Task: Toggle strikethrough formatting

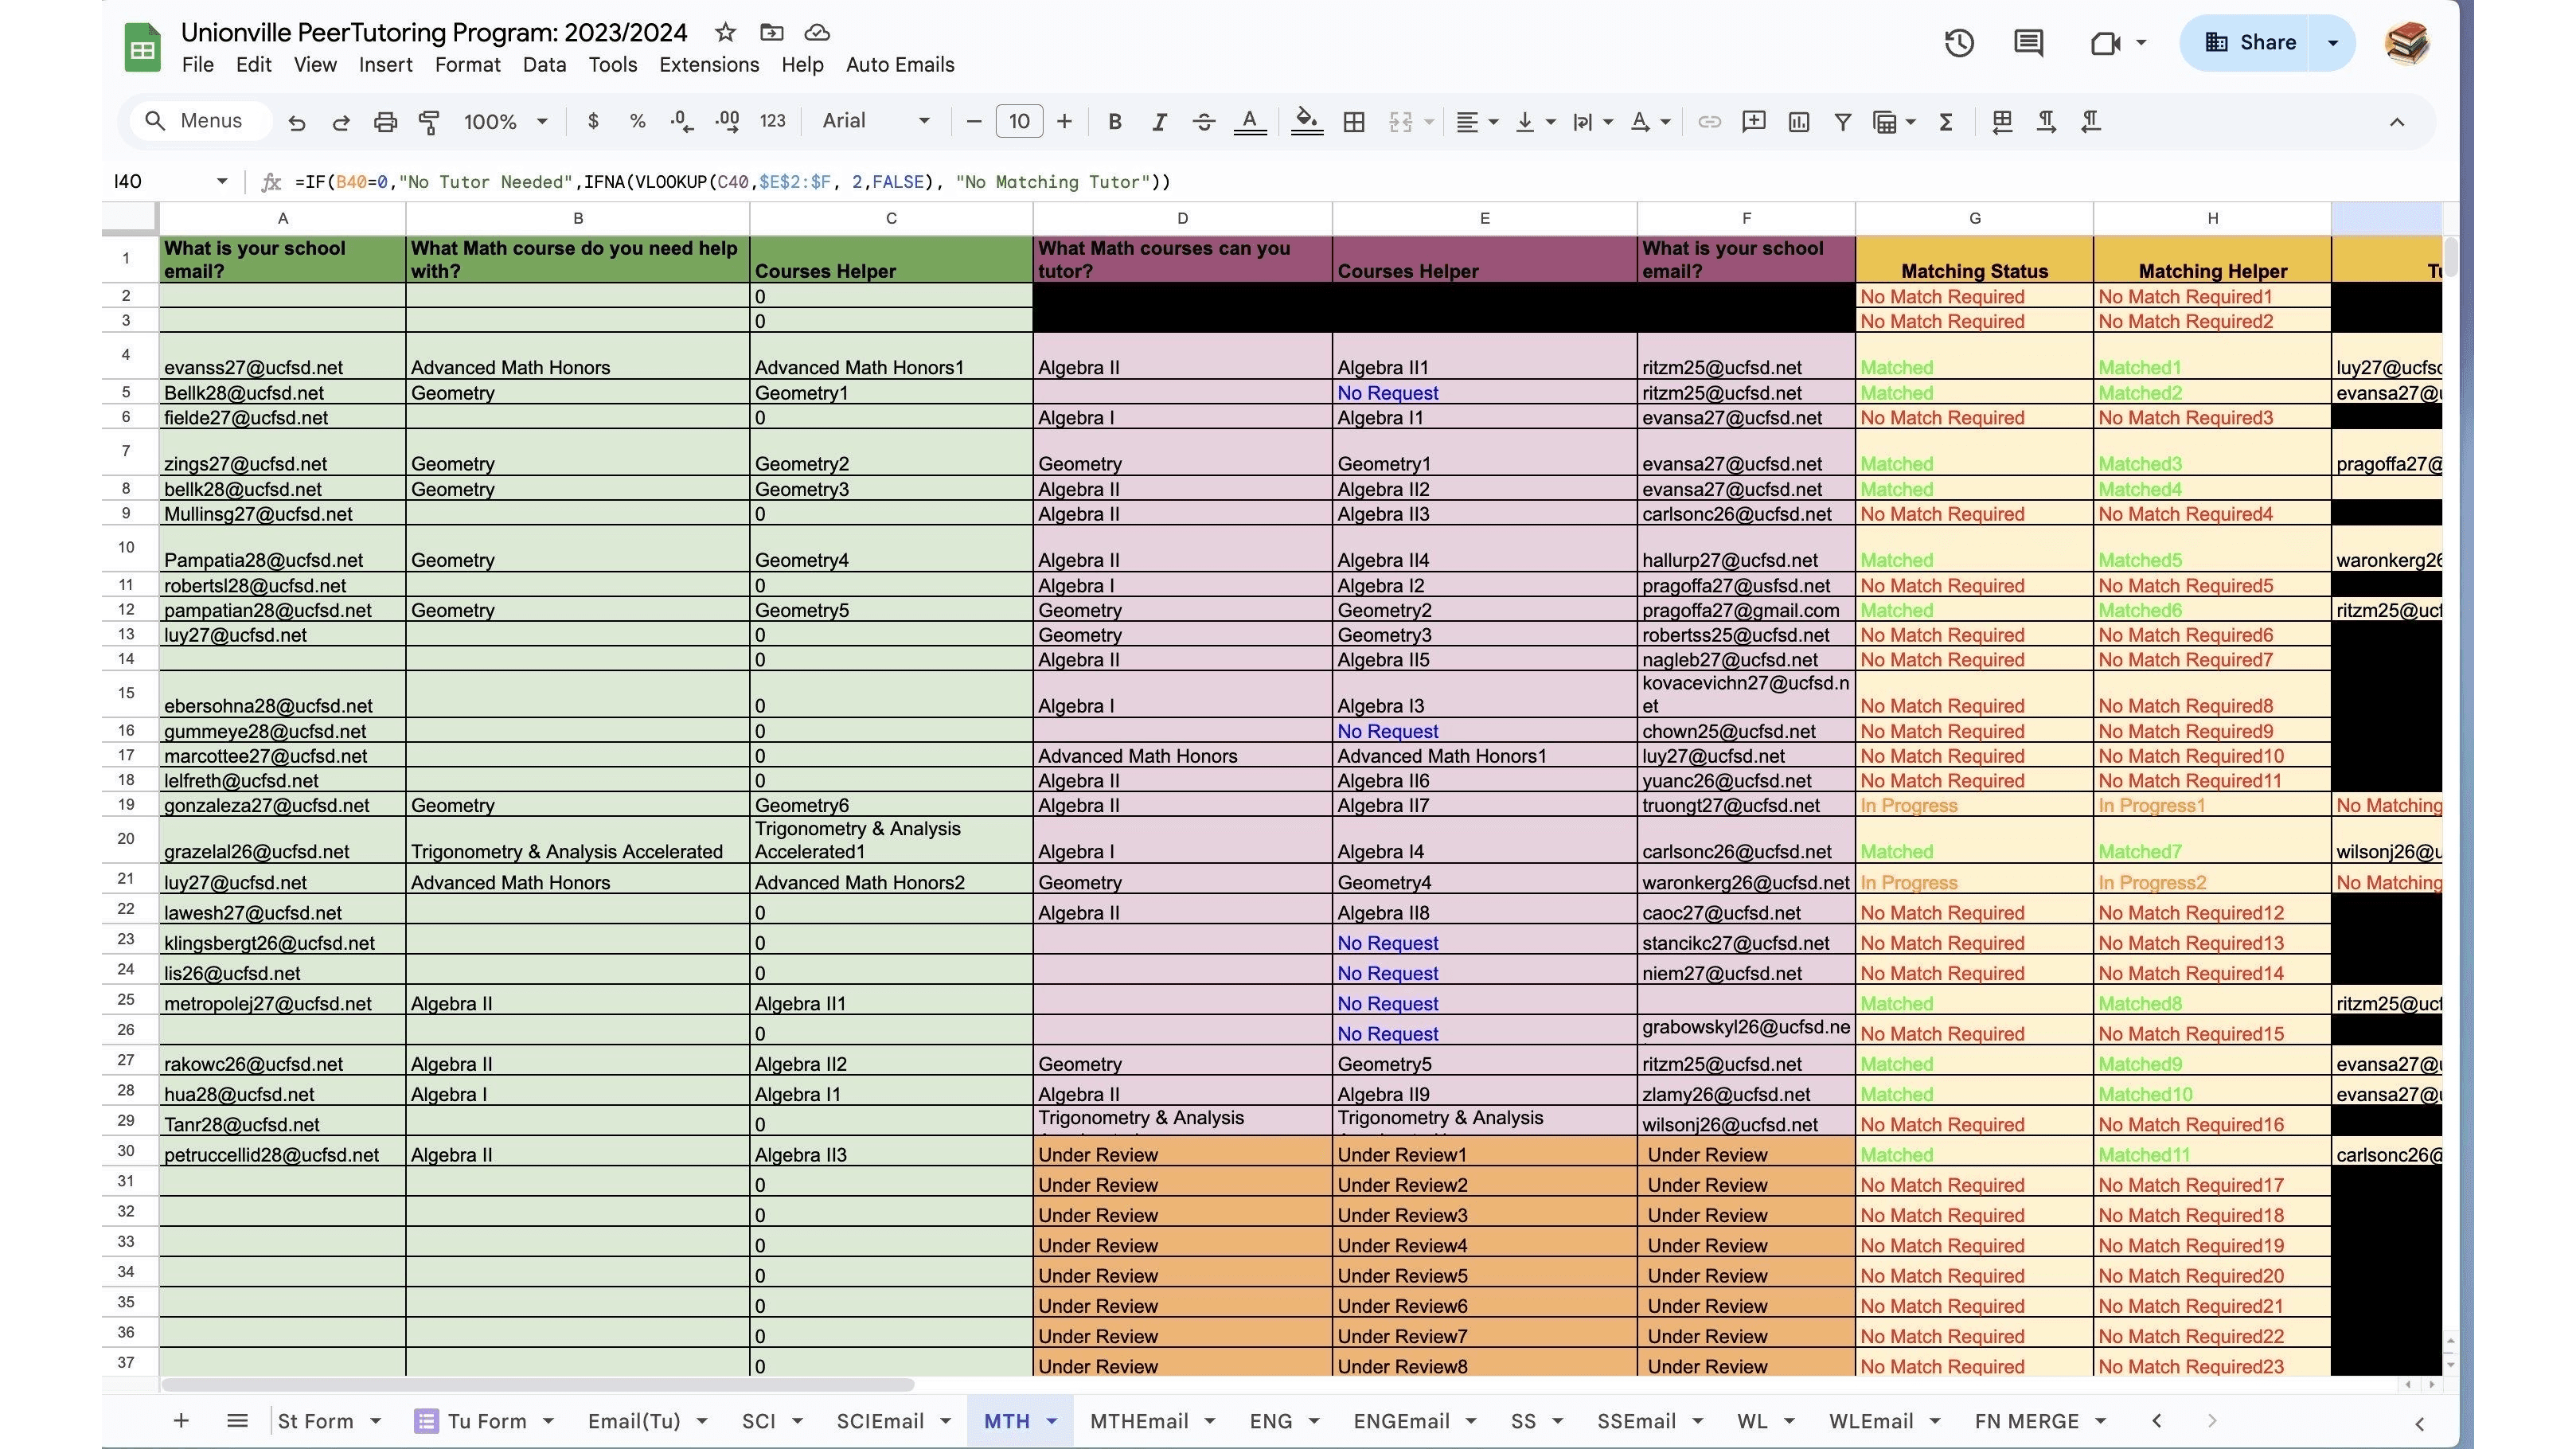Action: pyautogui.click(x=1204, y=121)
